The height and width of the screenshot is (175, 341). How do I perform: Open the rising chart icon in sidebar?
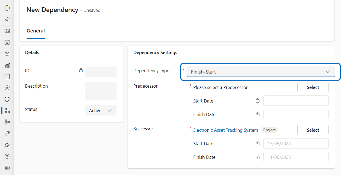coord(7,65)
